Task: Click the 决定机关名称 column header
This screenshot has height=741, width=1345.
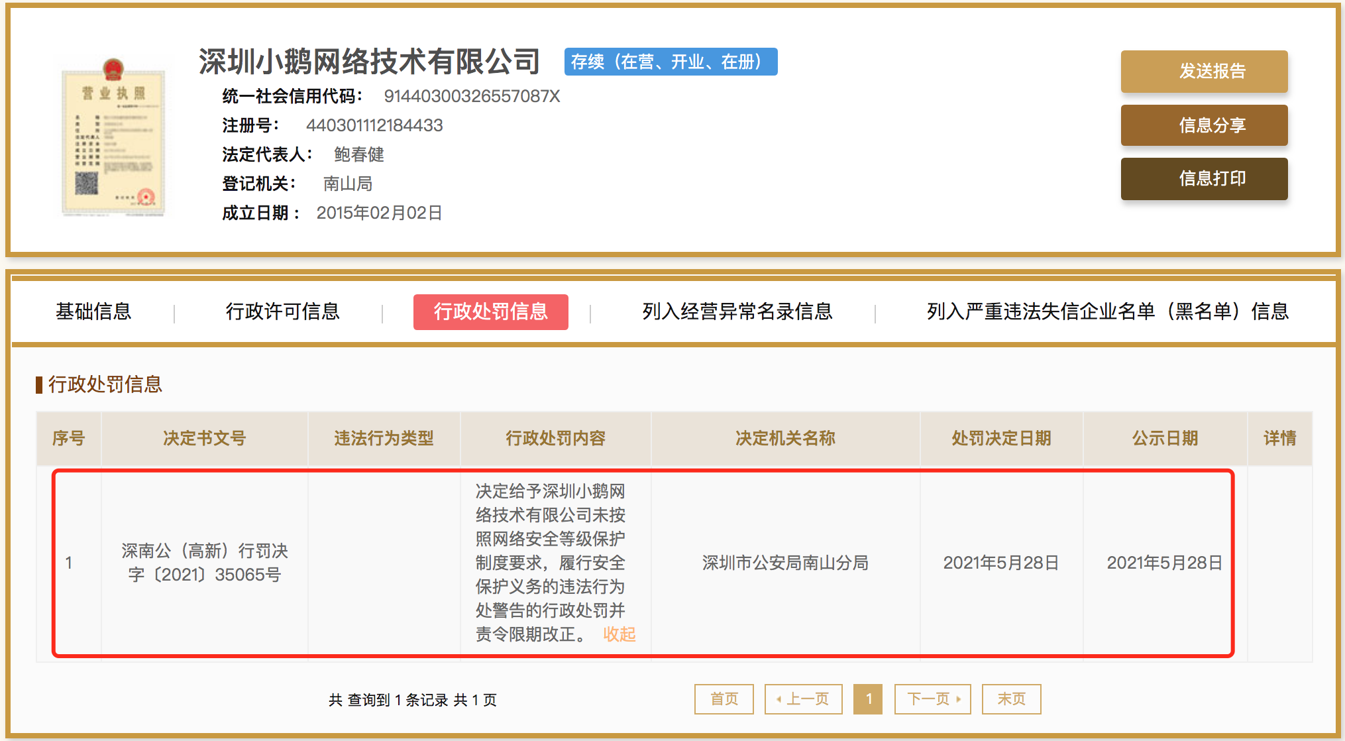Action: (x=785, y=438)
